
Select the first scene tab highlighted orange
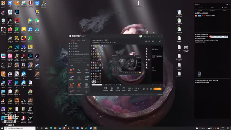73,40
